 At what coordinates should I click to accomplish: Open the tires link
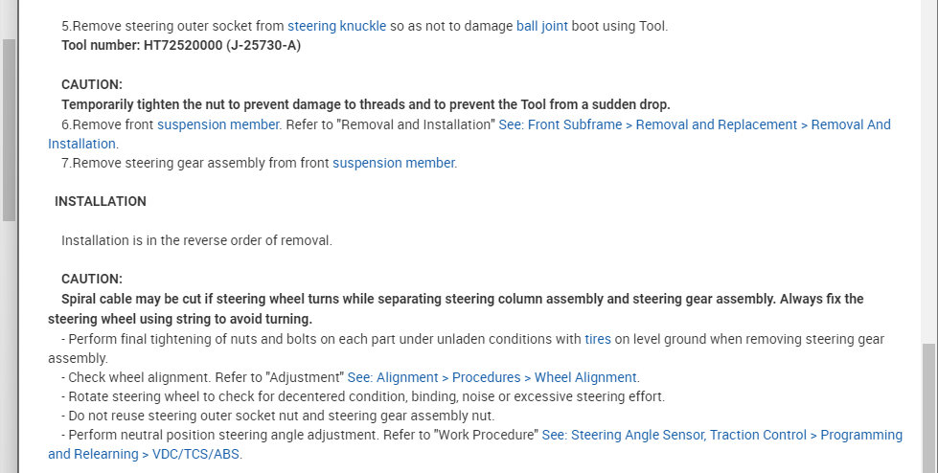(597, 339)
